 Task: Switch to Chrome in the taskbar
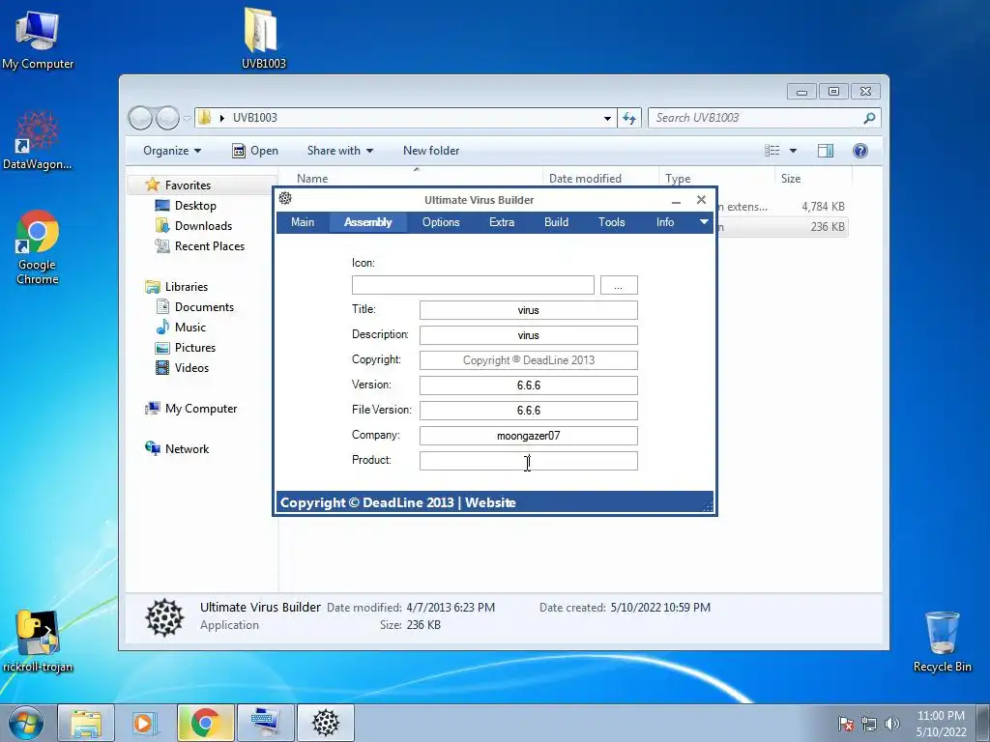tap(205, 723)
